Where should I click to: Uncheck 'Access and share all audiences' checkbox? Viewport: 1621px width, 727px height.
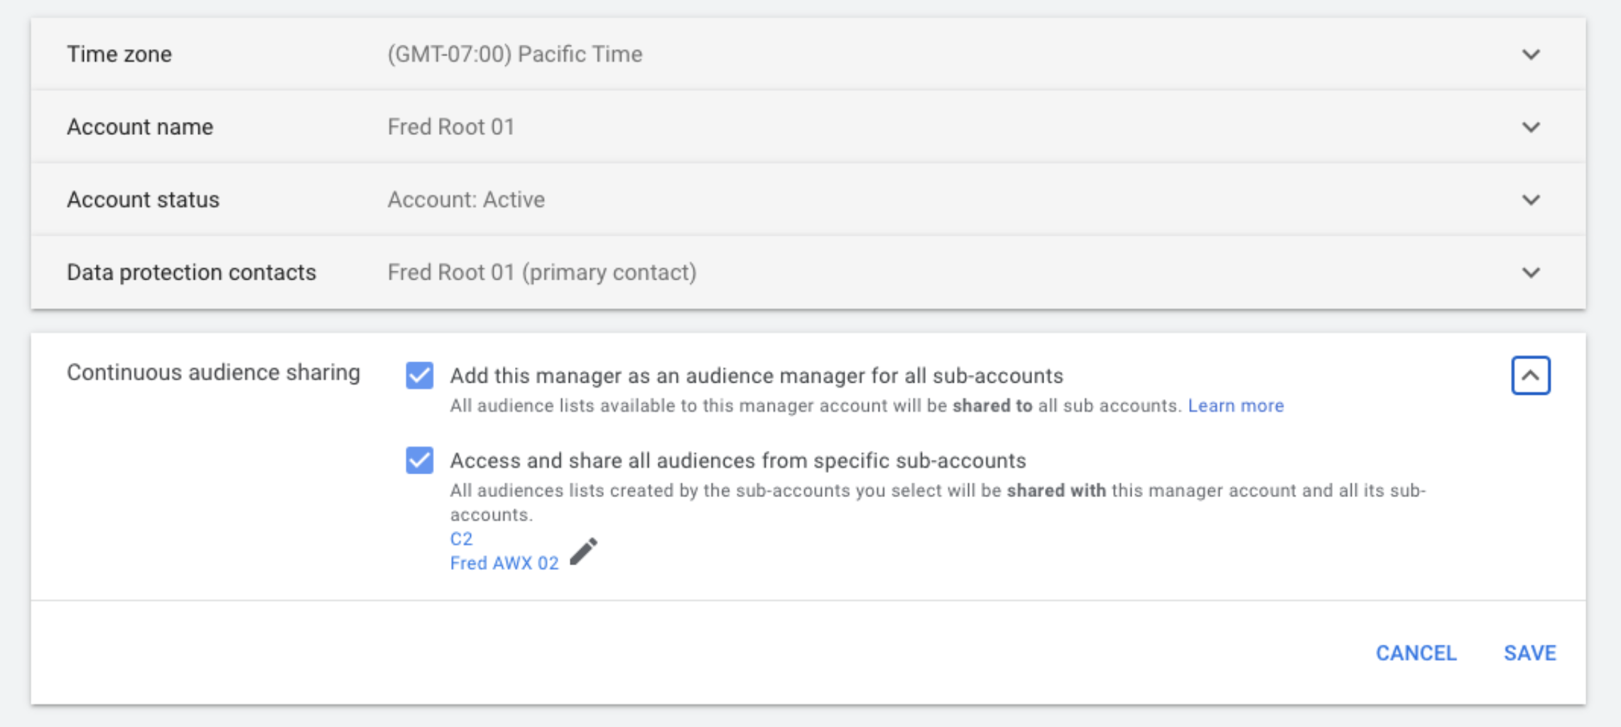[420, 460]
